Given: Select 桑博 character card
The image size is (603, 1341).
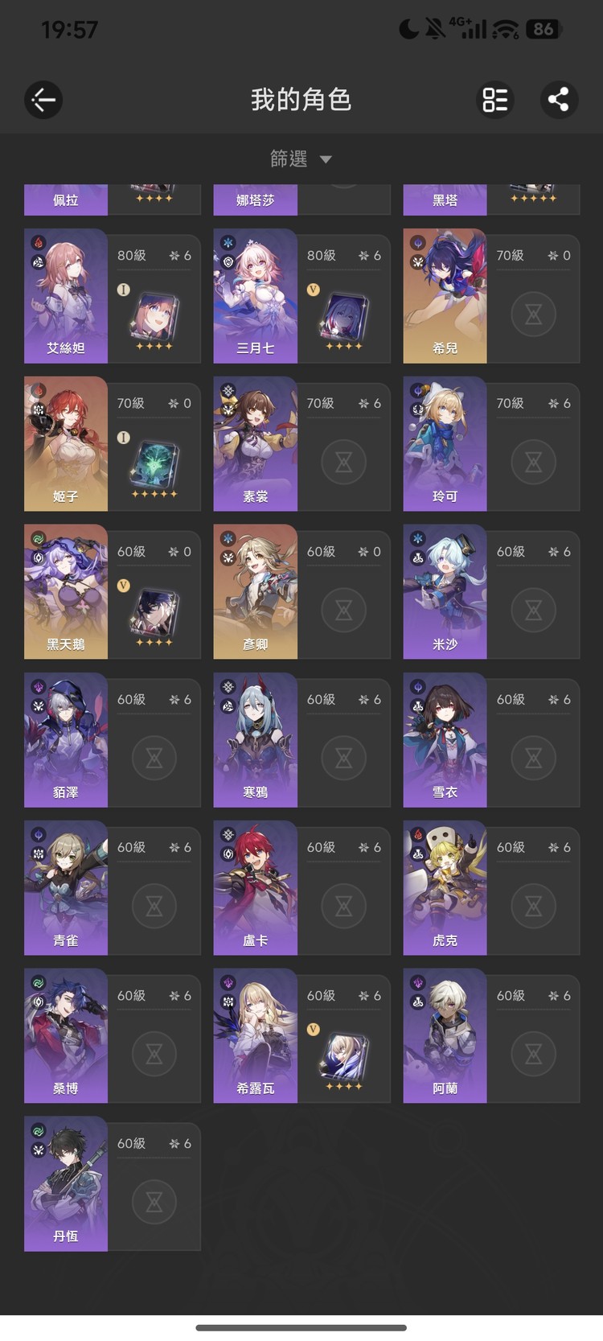Looking at the screenshot, I should tap(112, 1036).
